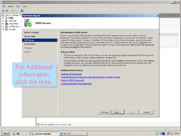Click the Help toolbar icon
Screen dimensions: 181x136
coord(22,11)
